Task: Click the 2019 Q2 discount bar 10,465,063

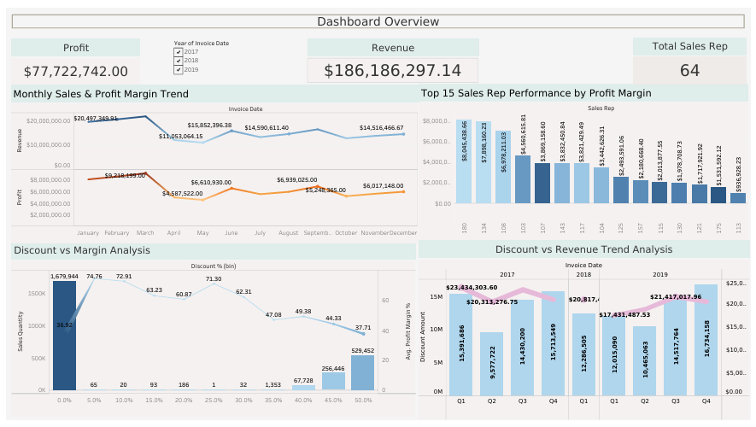Action: pos(645,361)
